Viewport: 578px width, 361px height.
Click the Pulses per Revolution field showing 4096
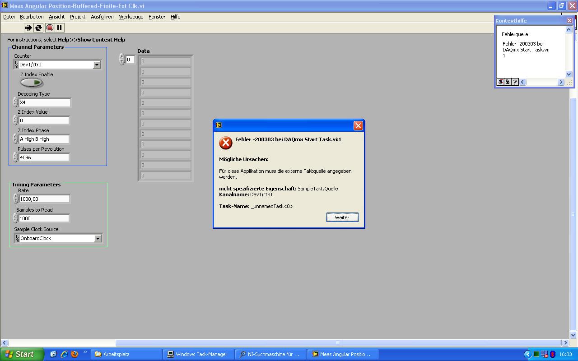(x=44, y=157)
